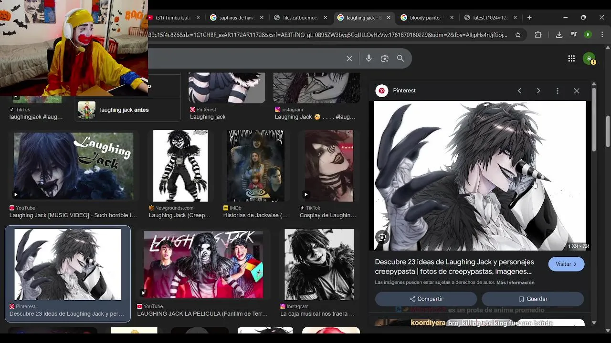Open IMDb 'Historias de Jackwise' thumbnail
The image size is (611, 343).
point(255,166)
